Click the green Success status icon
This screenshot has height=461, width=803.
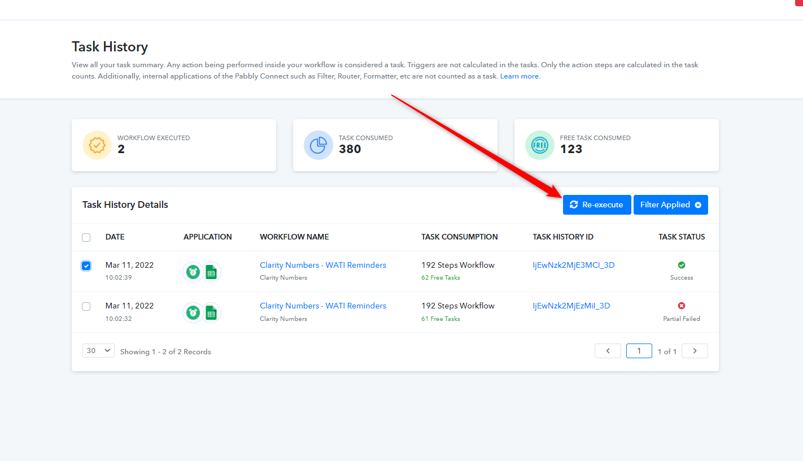click(x=682, y=265)
